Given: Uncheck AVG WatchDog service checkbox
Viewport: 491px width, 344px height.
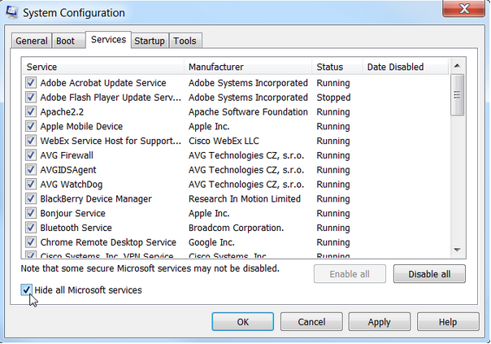Looking at the screenshot, I should coord(31,184).
